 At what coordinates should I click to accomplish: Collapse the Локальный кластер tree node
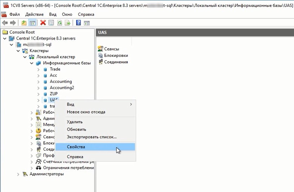pos(25,57)
